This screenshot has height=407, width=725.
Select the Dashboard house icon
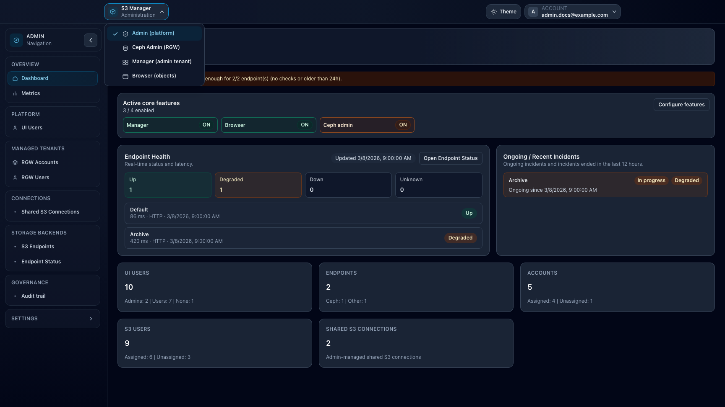(15, 78)
